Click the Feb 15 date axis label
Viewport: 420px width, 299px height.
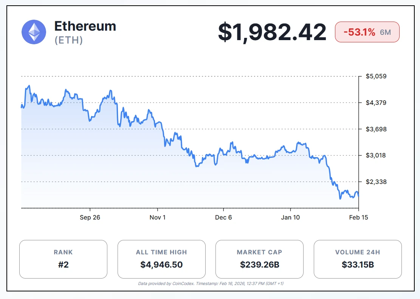358,217
